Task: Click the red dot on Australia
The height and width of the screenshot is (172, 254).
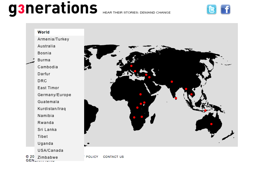Action: click(x=211, y=124)
